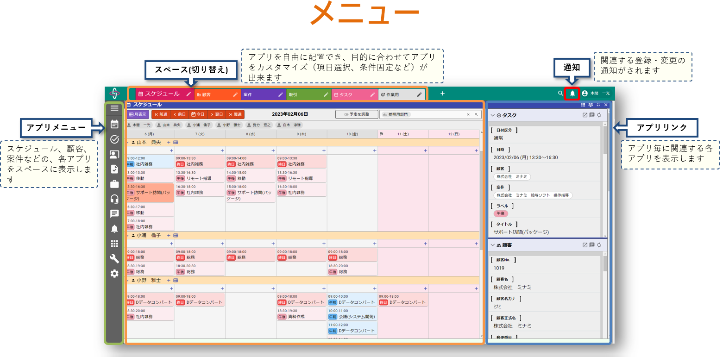This screenshot has width=723, height=357.
Task: Add a new space with plus icon
Action: click(x=442, y=94)
